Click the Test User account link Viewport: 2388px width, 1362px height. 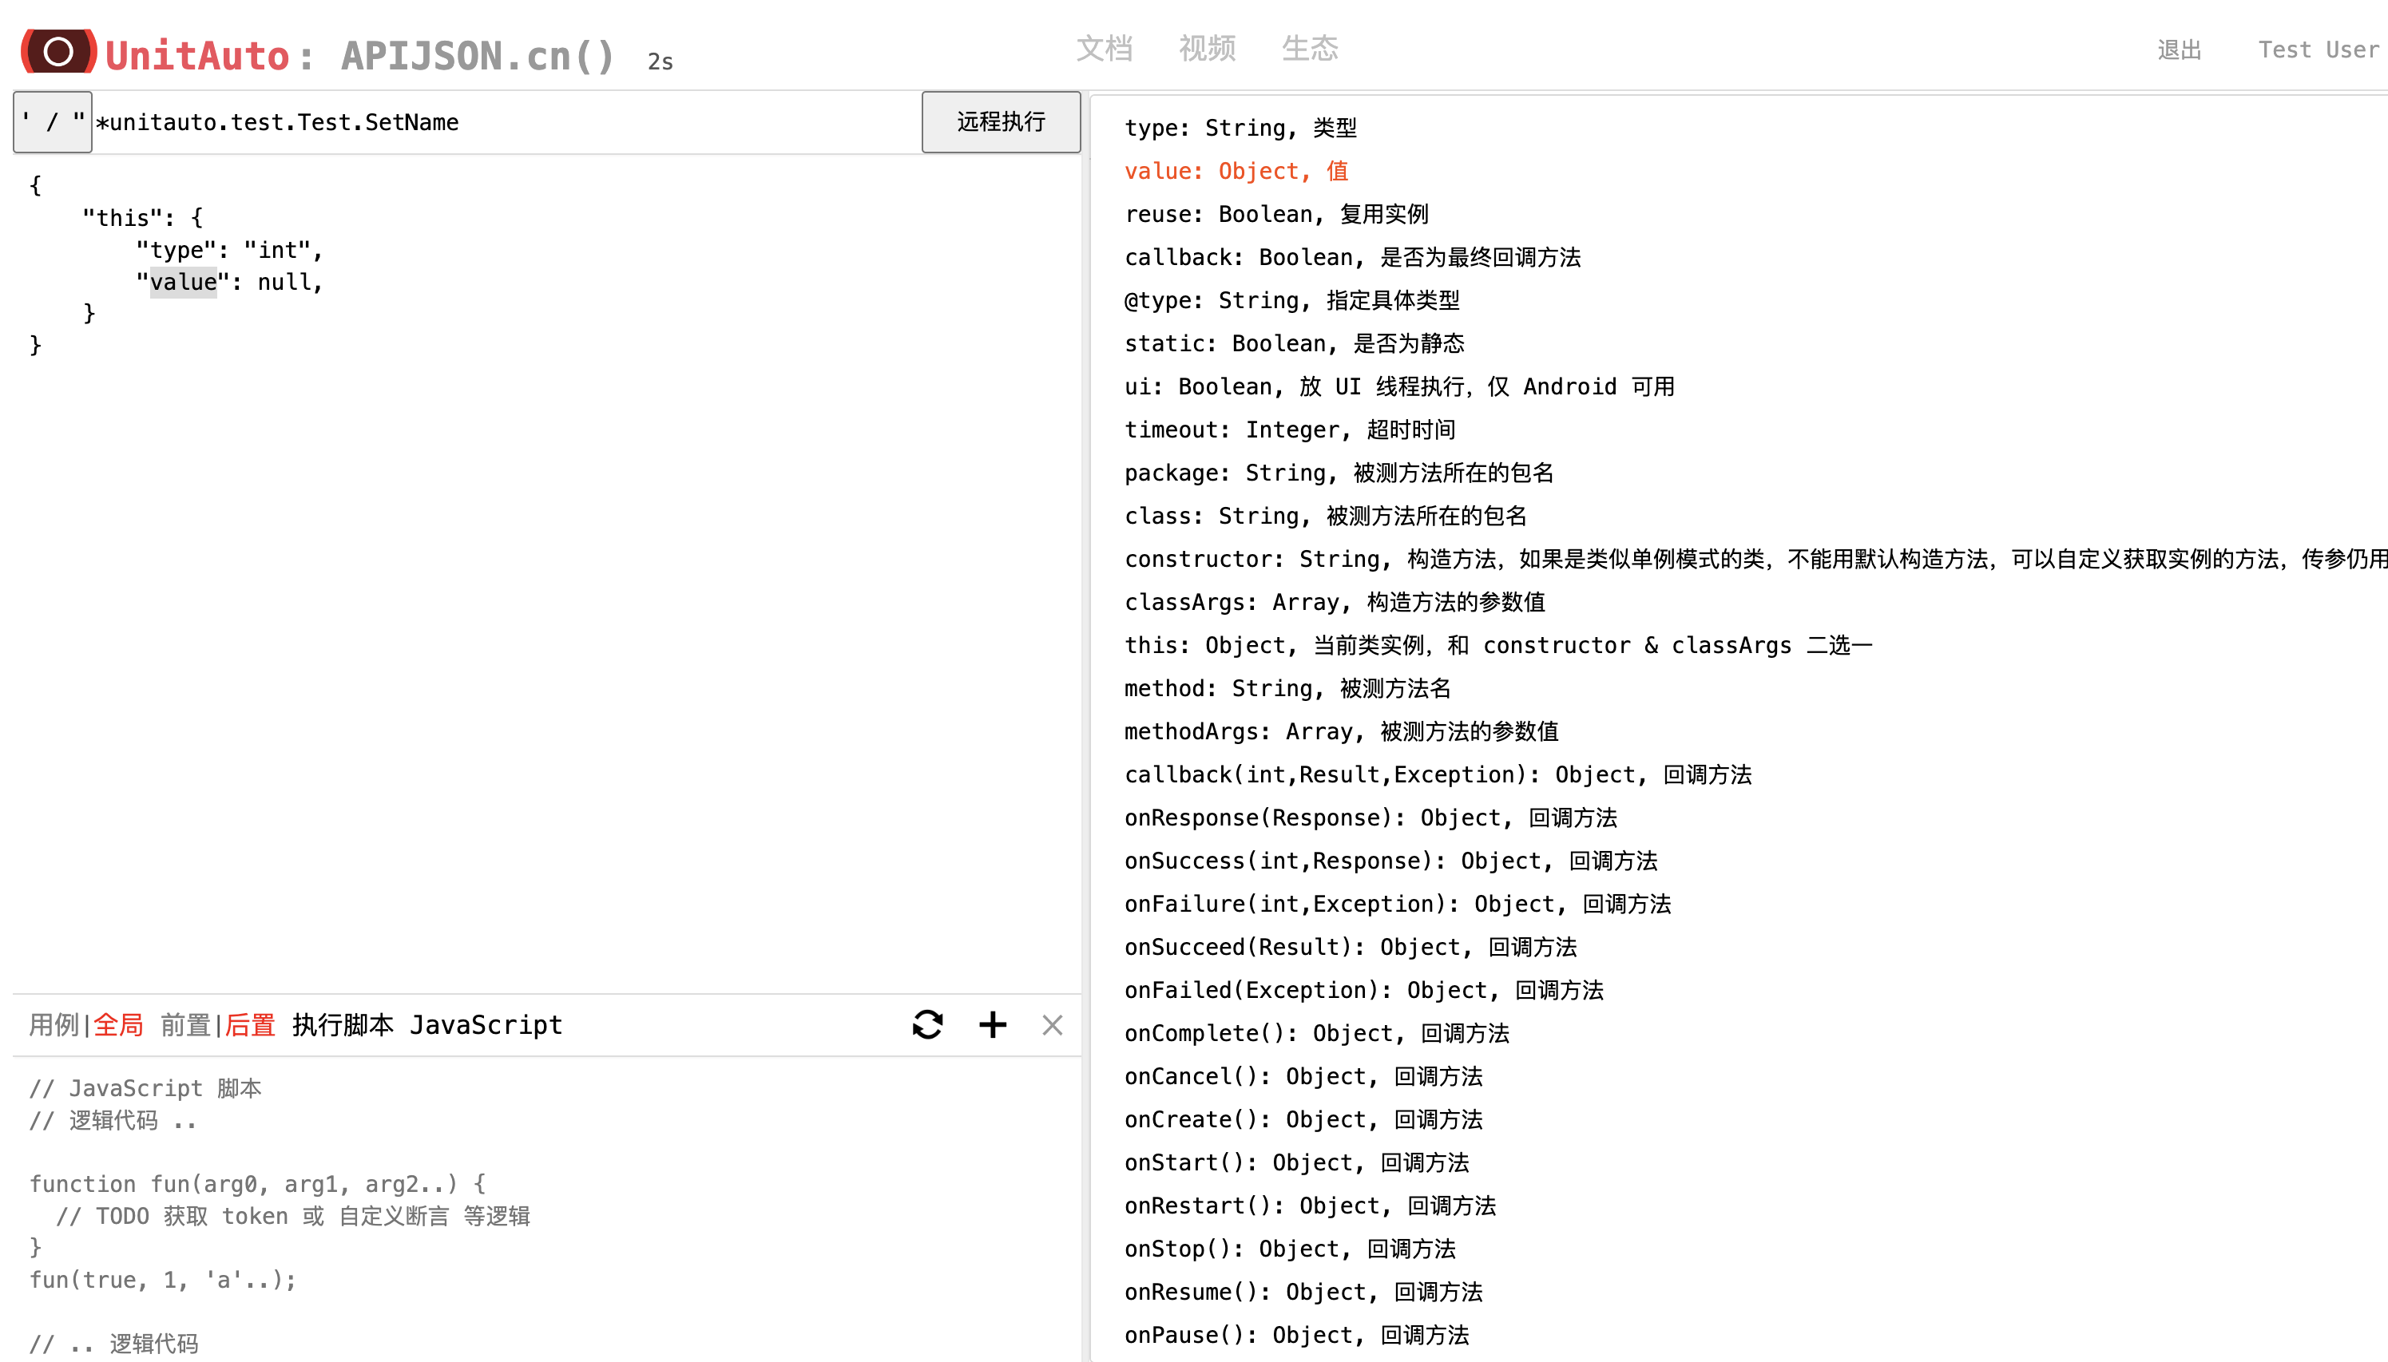coord(2318,50)
